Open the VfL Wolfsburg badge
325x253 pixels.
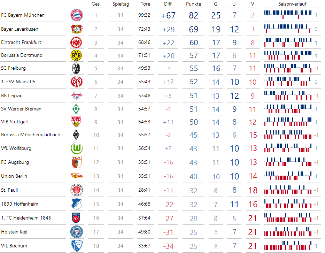coord(77,148)
